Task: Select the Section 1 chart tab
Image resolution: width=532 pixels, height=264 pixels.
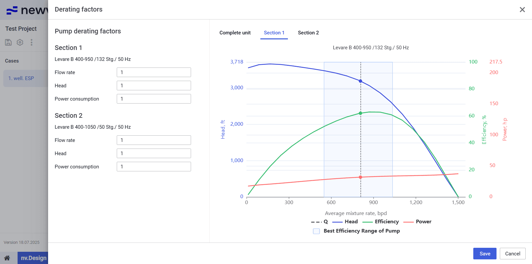Action: point(274,33)
